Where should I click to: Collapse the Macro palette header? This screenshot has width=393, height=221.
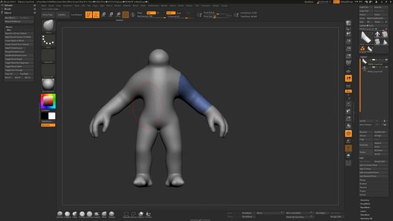tap(7, 12)
